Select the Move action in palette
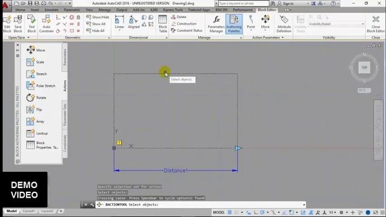Viewport: 386px width, 217px height. click(36, 50)
